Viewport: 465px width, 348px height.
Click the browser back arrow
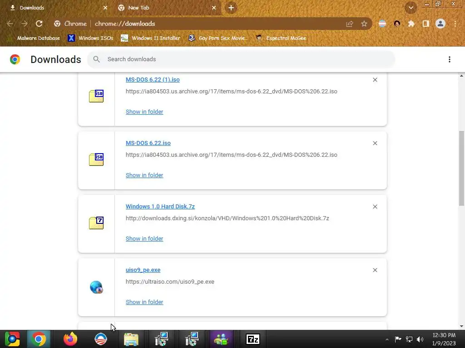point(10,24)
